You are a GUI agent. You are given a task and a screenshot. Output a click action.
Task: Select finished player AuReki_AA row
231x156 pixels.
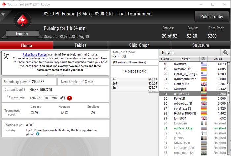(x=193, y=128)
